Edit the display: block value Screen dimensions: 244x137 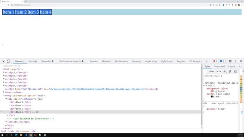point(222,109)
